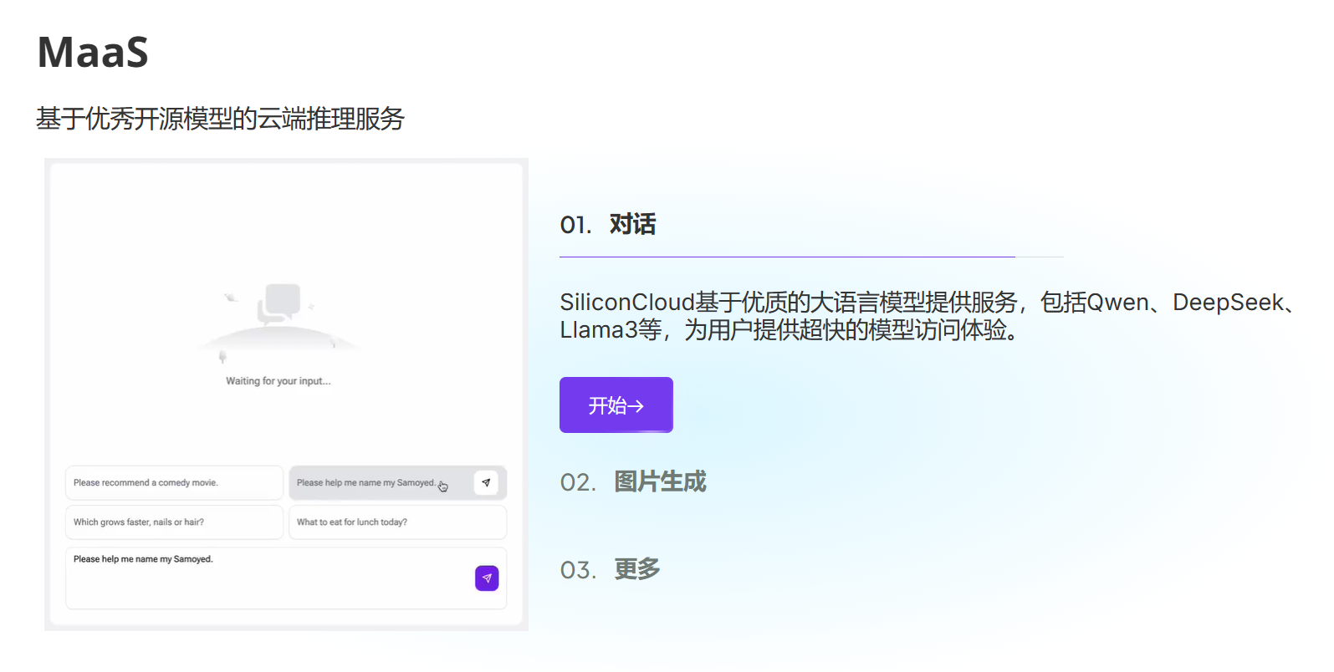1334x672 pixels.
Task: Open the 01. 对话 section
Action: tap(608, 225)
